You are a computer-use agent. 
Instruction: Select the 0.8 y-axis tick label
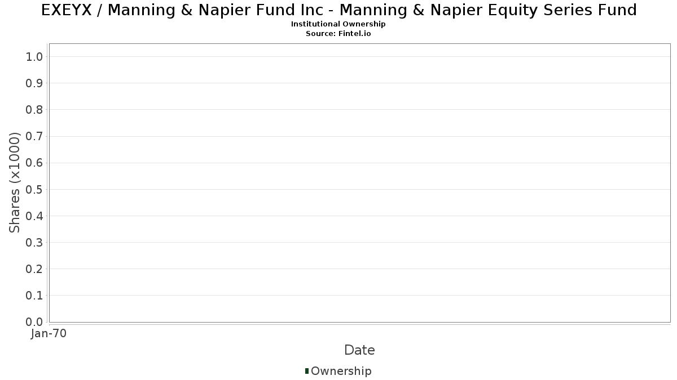pos(34,110)
